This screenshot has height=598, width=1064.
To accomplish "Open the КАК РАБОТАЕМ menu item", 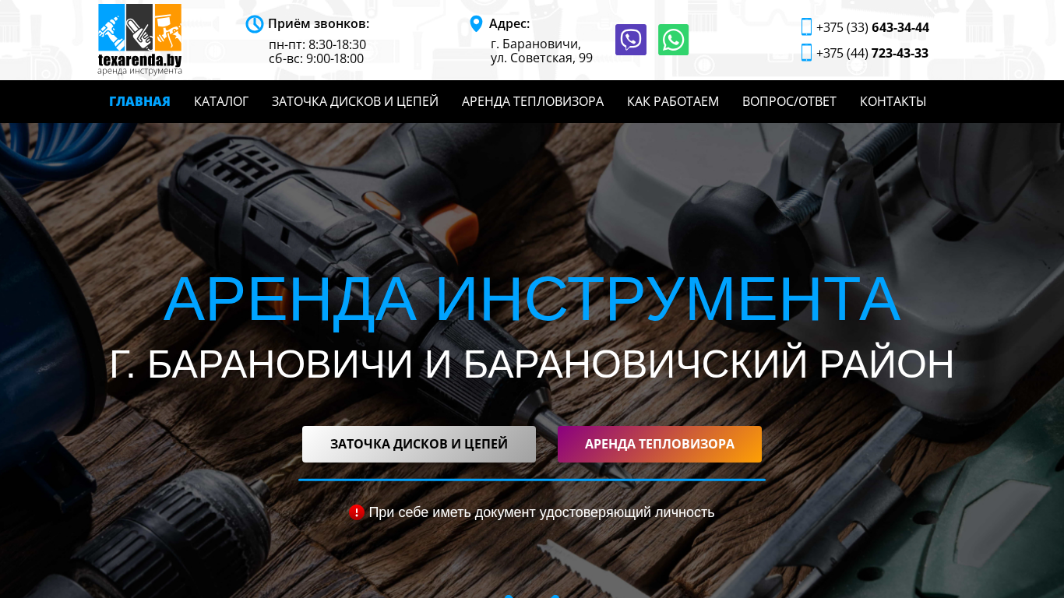I will pyautogui.click(x=673, y=101).
